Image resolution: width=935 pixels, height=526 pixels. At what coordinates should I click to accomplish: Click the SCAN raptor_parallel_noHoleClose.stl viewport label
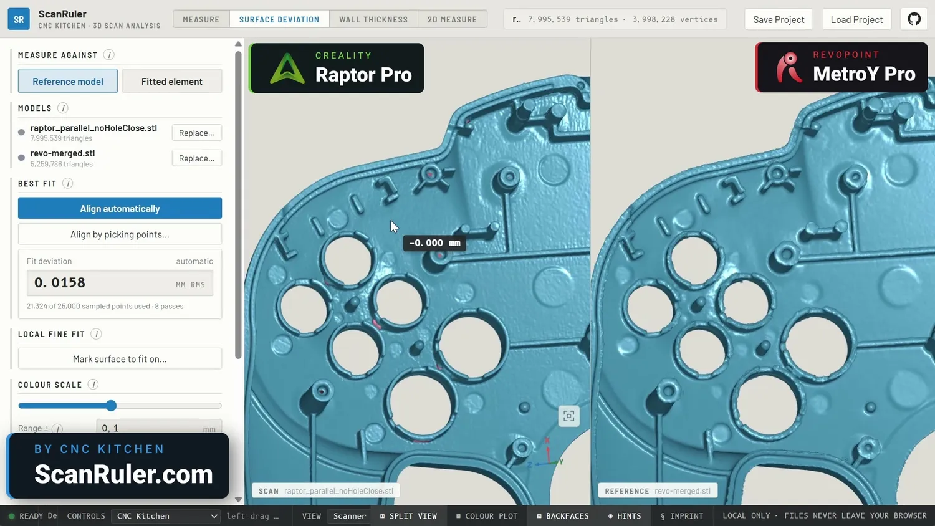click(326, 491)
